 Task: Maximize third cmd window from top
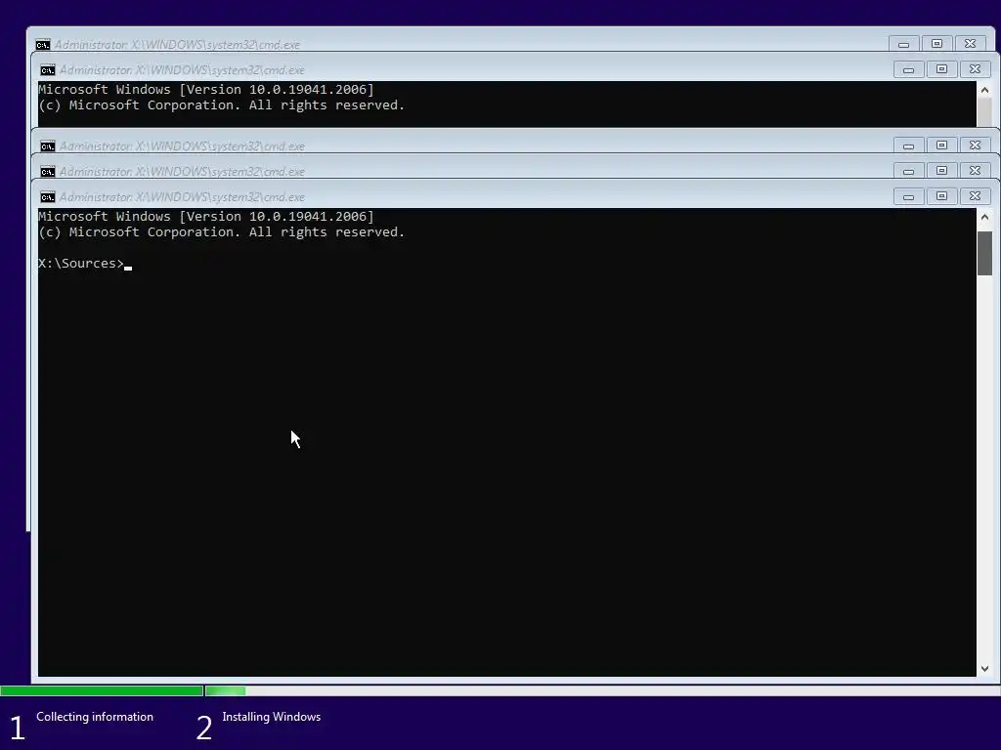tap(941, 146)
